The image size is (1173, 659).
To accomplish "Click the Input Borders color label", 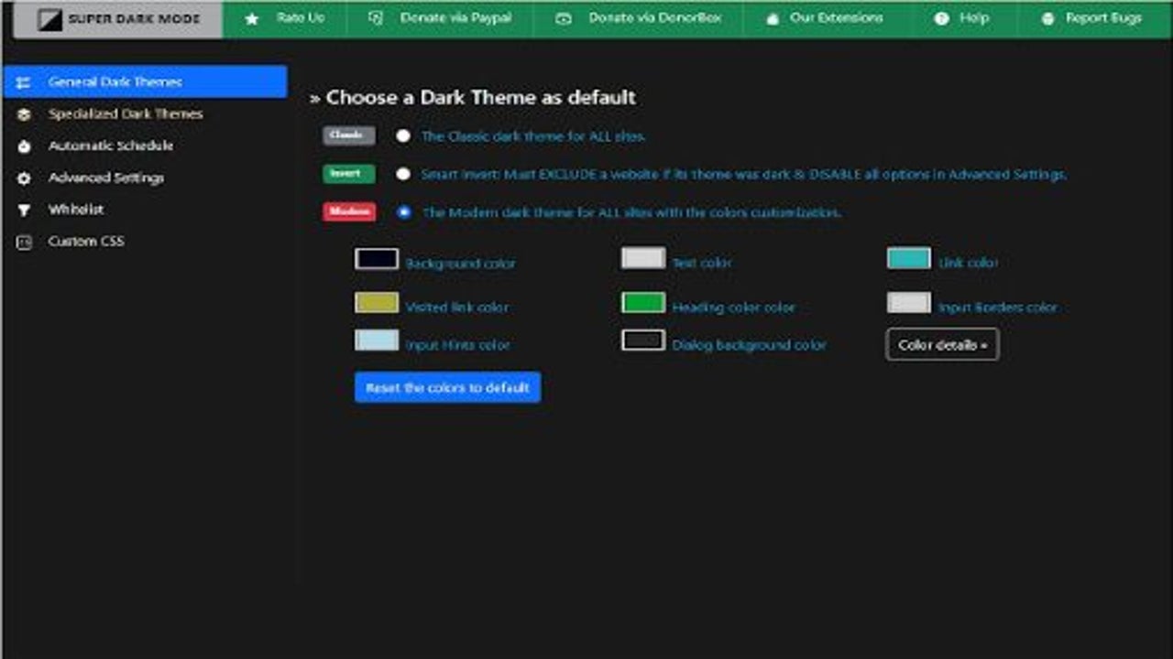I will (x=998, y=308).
